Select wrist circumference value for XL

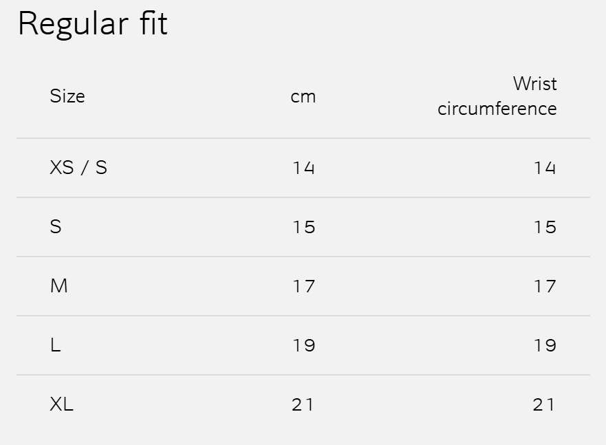[x=544, y=404]
